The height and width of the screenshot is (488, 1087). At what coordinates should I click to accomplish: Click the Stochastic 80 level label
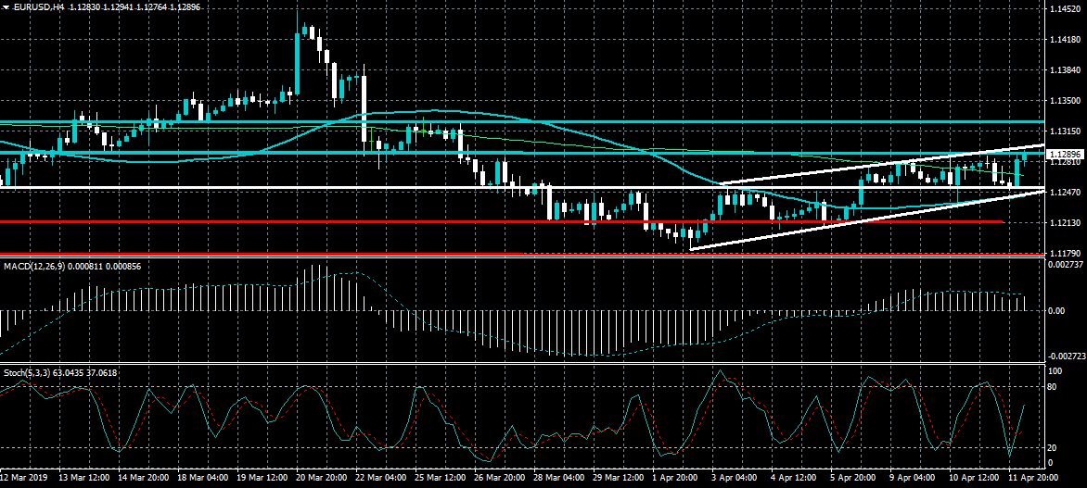(1053, 386)
